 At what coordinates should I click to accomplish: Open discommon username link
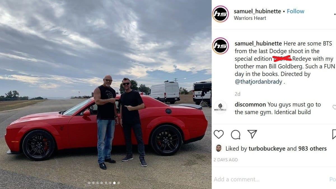click(x=250, y=105)
